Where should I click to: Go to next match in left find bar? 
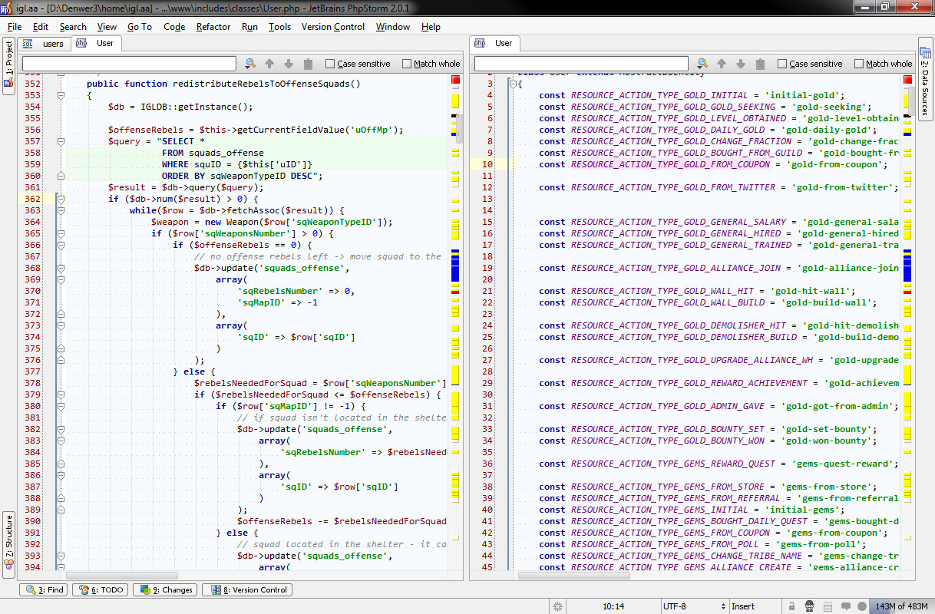289,64
